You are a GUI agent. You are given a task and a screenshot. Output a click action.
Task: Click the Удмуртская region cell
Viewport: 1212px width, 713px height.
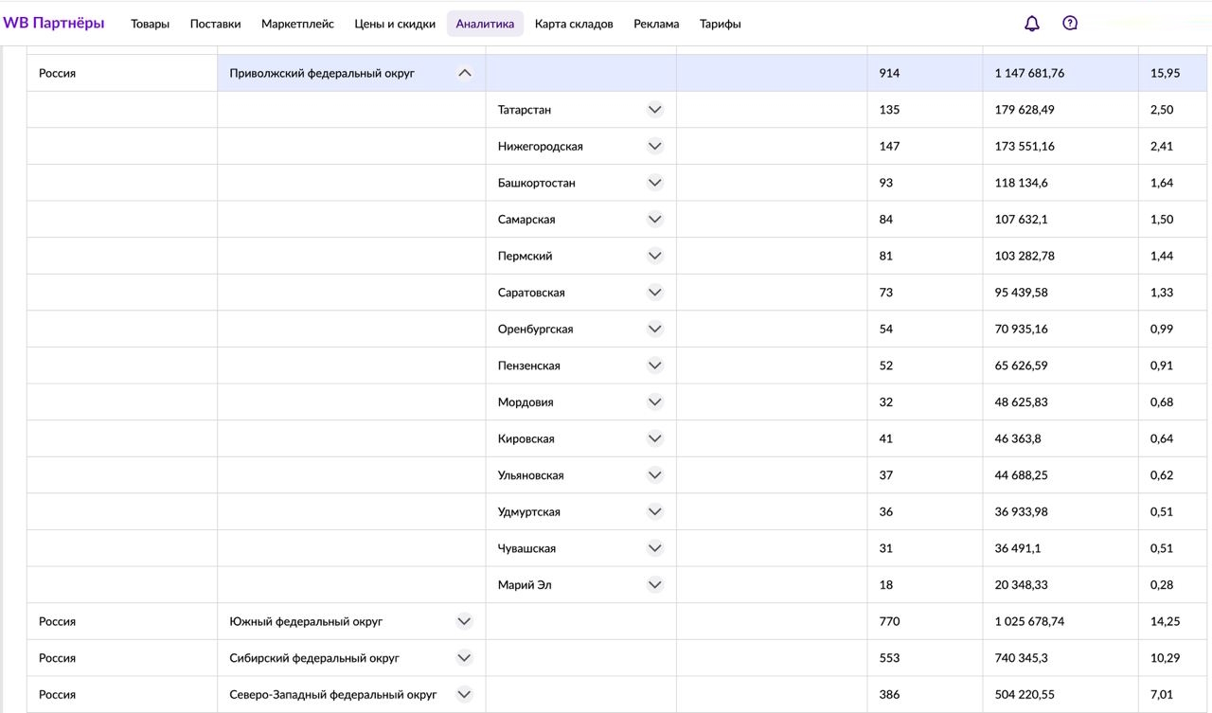pyautogui.click(x=529, y=512)
